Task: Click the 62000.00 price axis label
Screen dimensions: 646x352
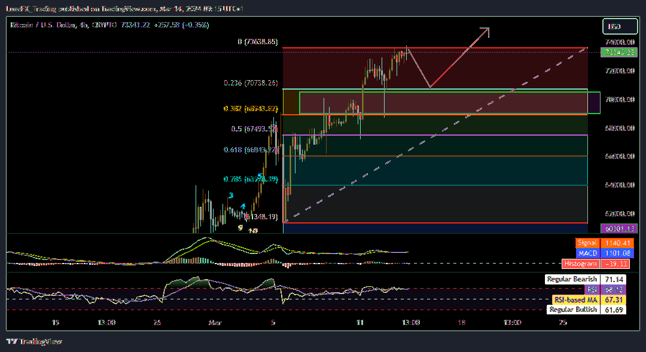Action: tap(620, 214)
